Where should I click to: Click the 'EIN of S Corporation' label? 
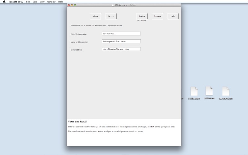[78, 34]
